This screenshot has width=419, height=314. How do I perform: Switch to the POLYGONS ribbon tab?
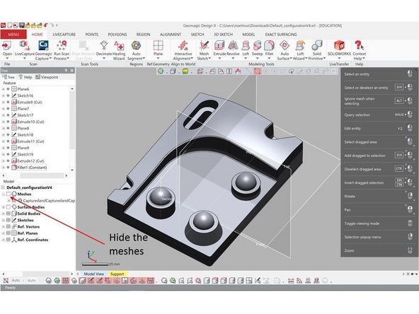117,35
